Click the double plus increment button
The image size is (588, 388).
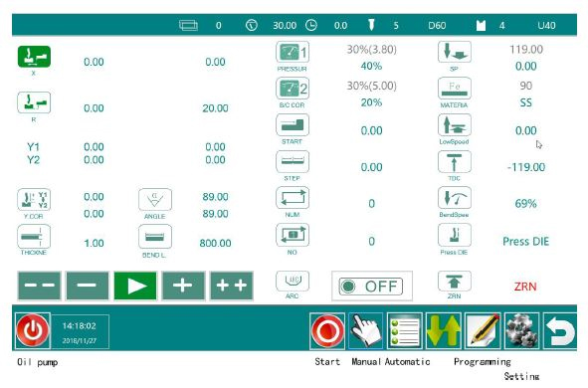232,286
